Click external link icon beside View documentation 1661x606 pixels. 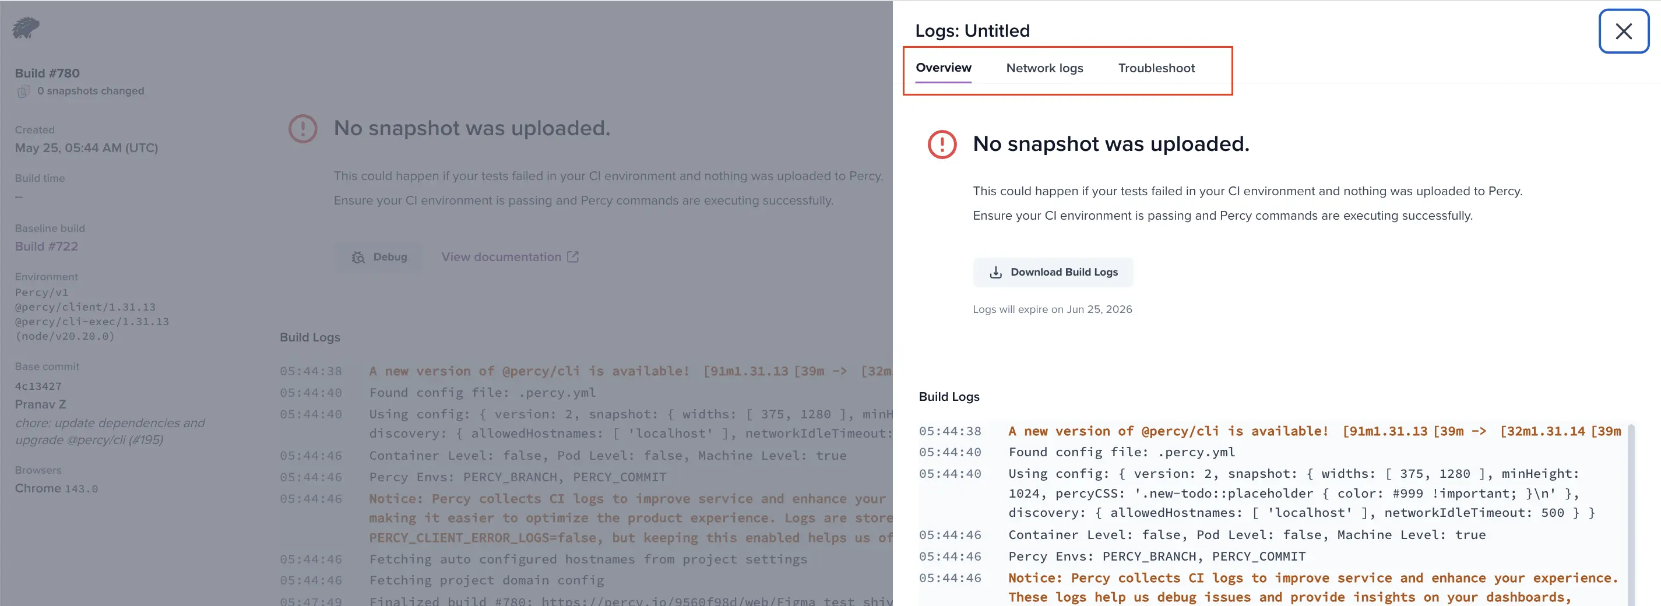(572, 257)
